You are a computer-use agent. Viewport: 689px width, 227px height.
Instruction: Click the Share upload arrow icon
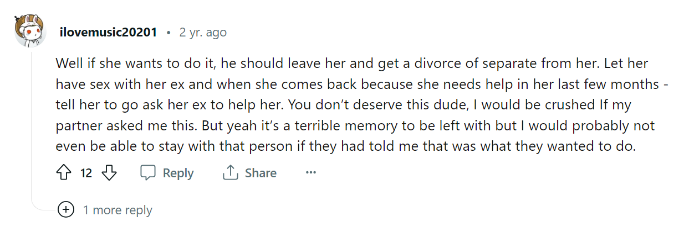pos(230,173)
